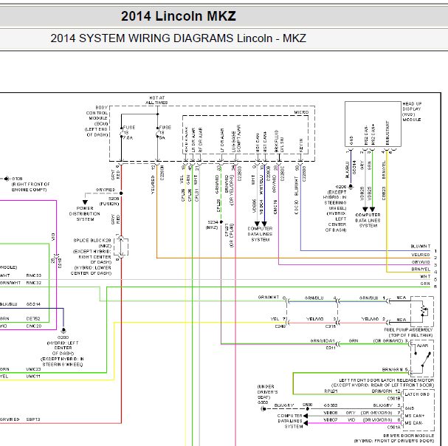448x446 pixels.
Task: Click the 'BRN/YEL' wire label numbered 4
Action: (421, 269)
